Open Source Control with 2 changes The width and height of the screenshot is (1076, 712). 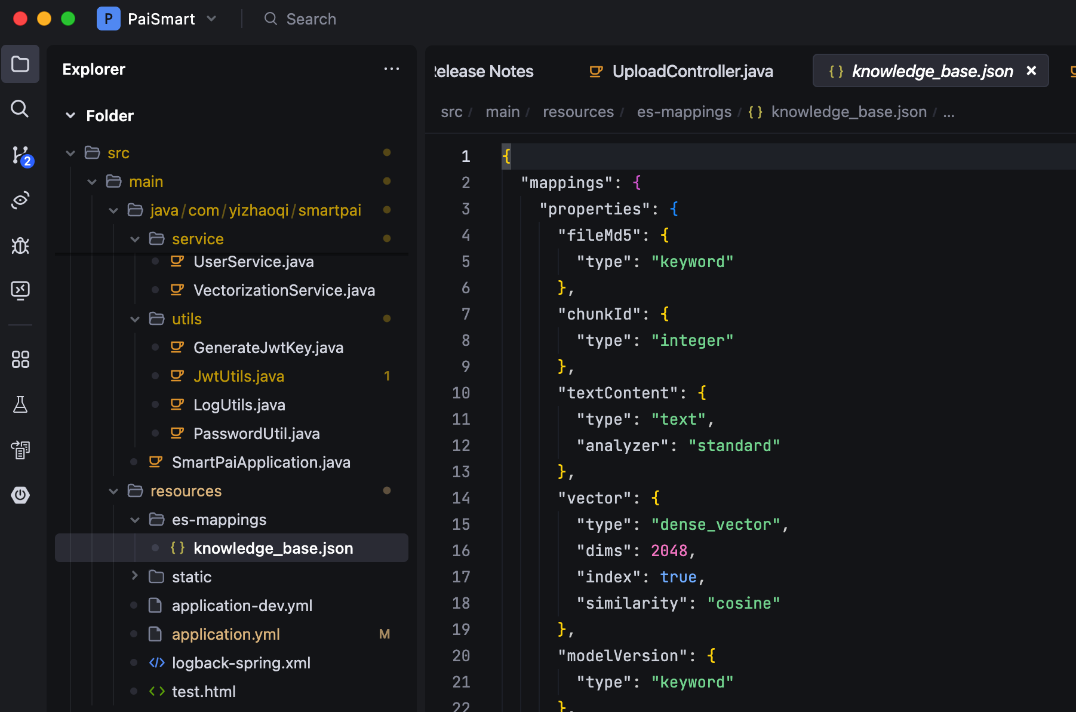coord(20,155)
